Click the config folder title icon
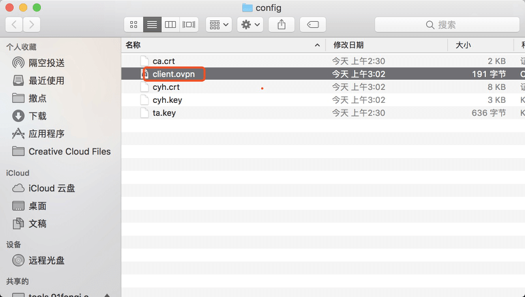 click(247, 7)
